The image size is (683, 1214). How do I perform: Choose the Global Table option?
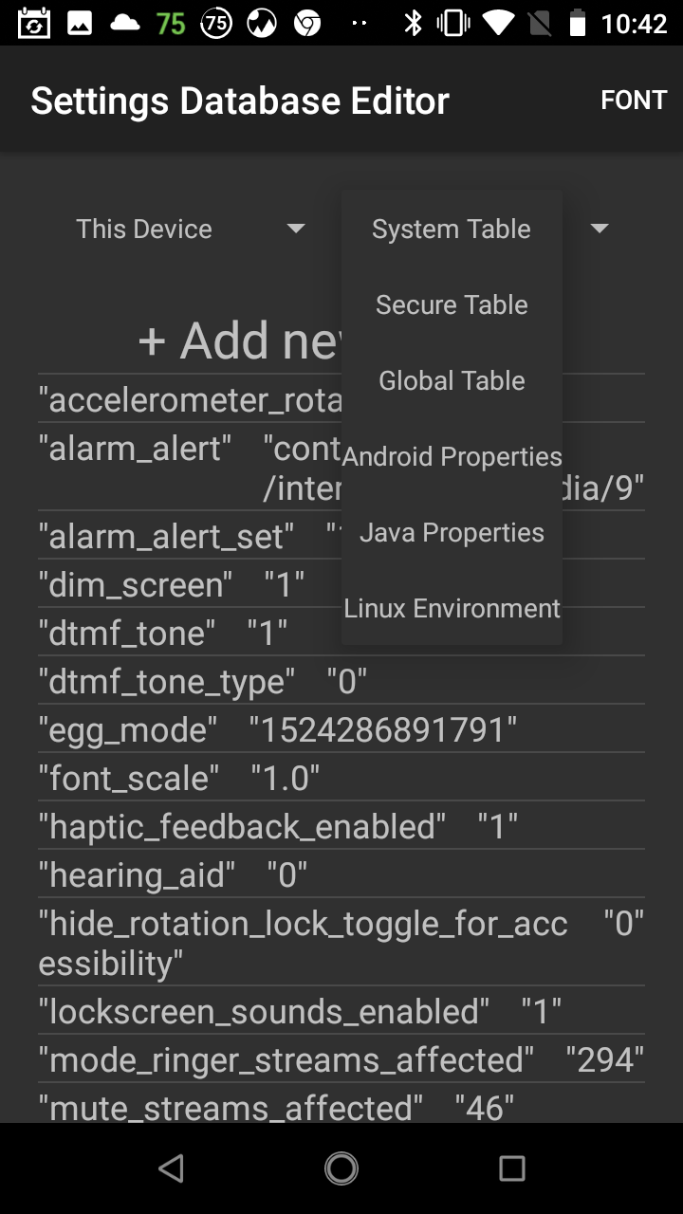(452, 380)
